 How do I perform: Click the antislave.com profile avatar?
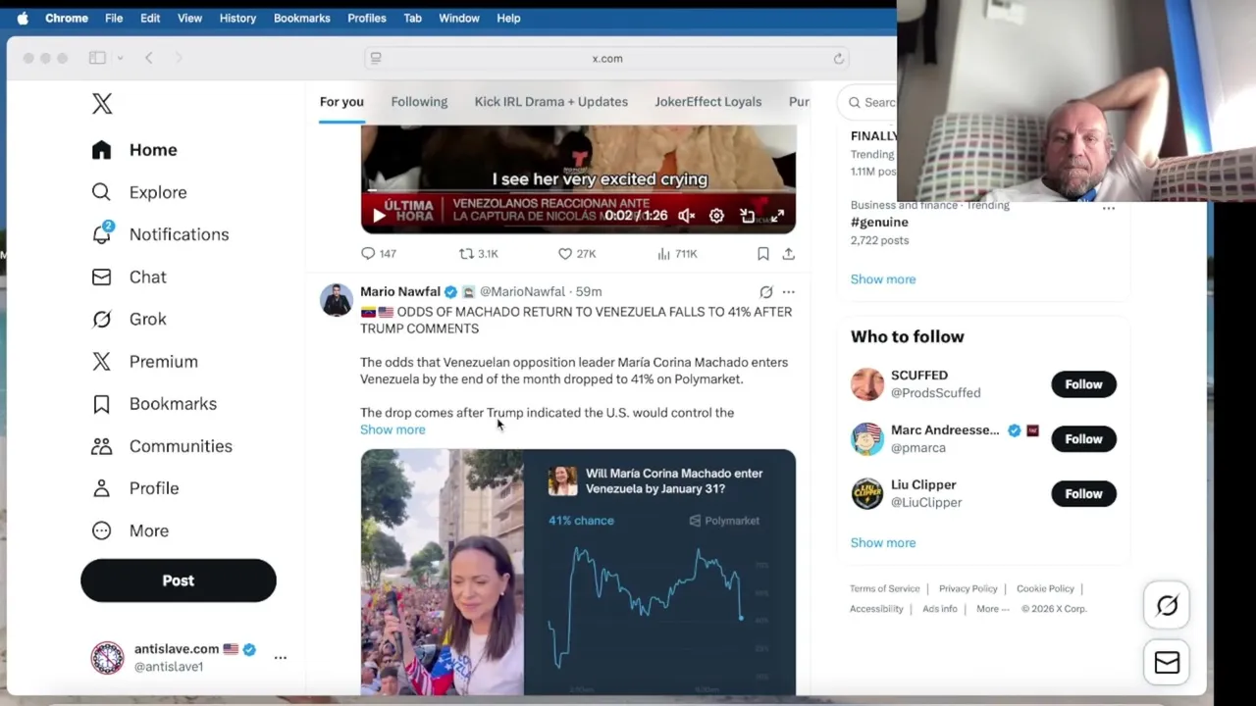pyautogui.click(x=107, y=658)
